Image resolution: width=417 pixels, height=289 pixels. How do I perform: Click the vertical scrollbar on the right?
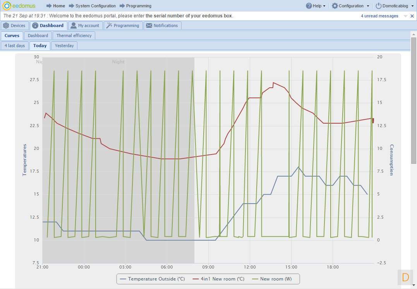pyautogui.click(x=414, y=100)
